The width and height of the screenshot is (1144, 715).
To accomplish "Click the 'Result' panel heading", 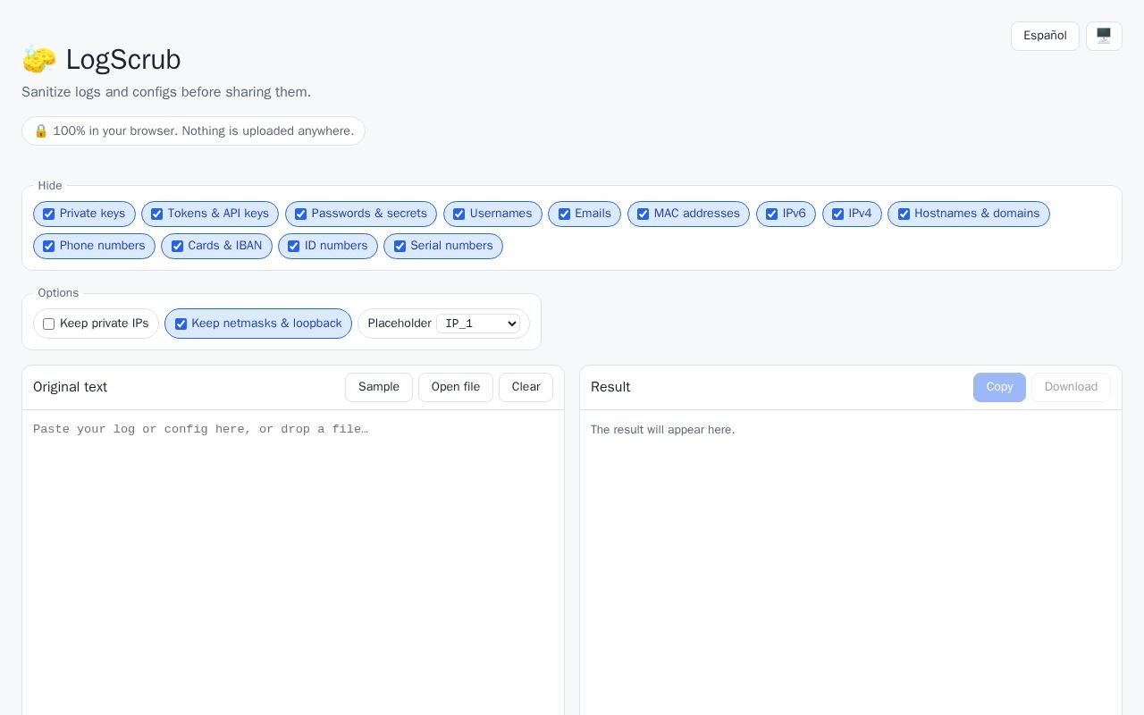I will [610, 387].
